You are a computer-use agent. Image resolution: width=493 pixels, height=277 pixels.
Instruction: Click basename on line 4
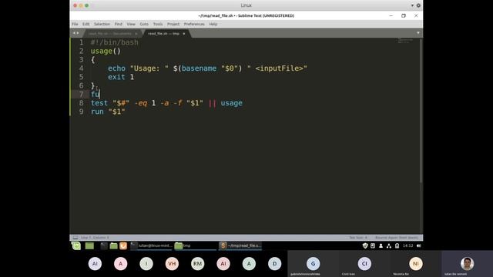(x=199, y=68)
